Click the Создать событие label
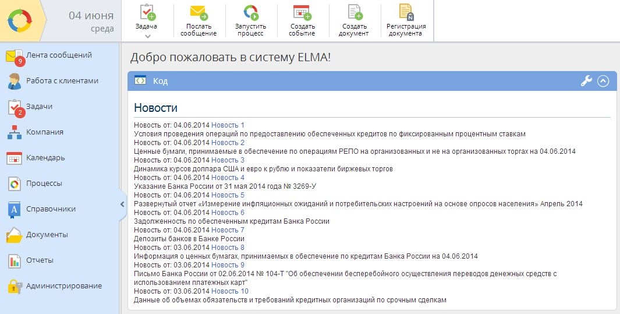This screenshot has width=620, height=314. [302, 30]
